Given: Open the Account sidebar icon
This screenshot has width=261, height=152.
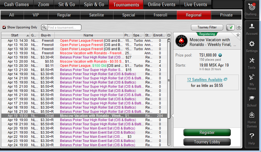Looking at the screenshot, I should click(252, 26).
